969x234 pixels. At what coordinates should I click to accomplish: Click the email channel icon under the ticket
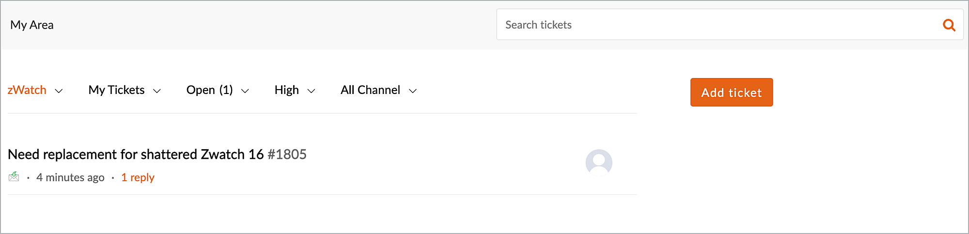coord(14,177)
